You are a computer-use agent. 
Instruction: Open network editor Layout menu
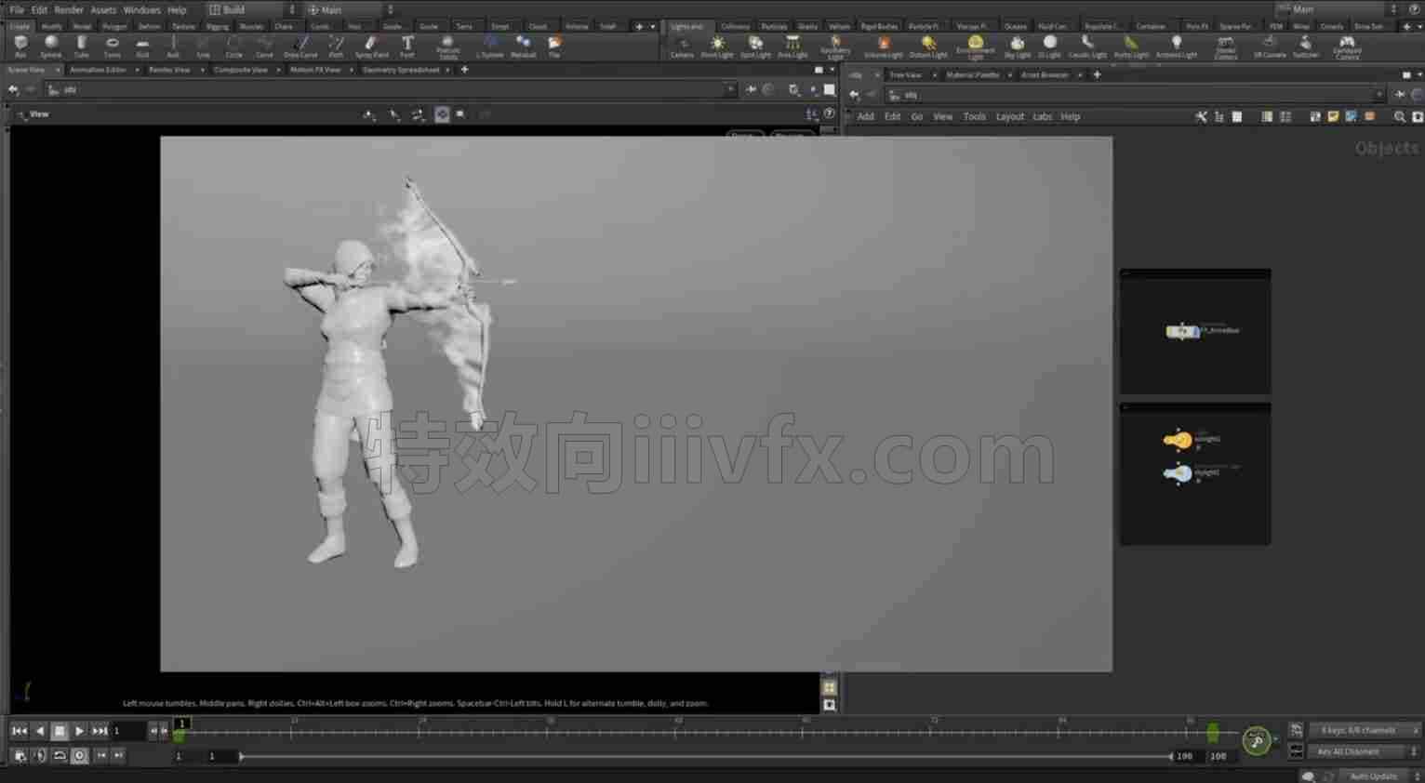pyautogui.click(x=1009, y=116)
